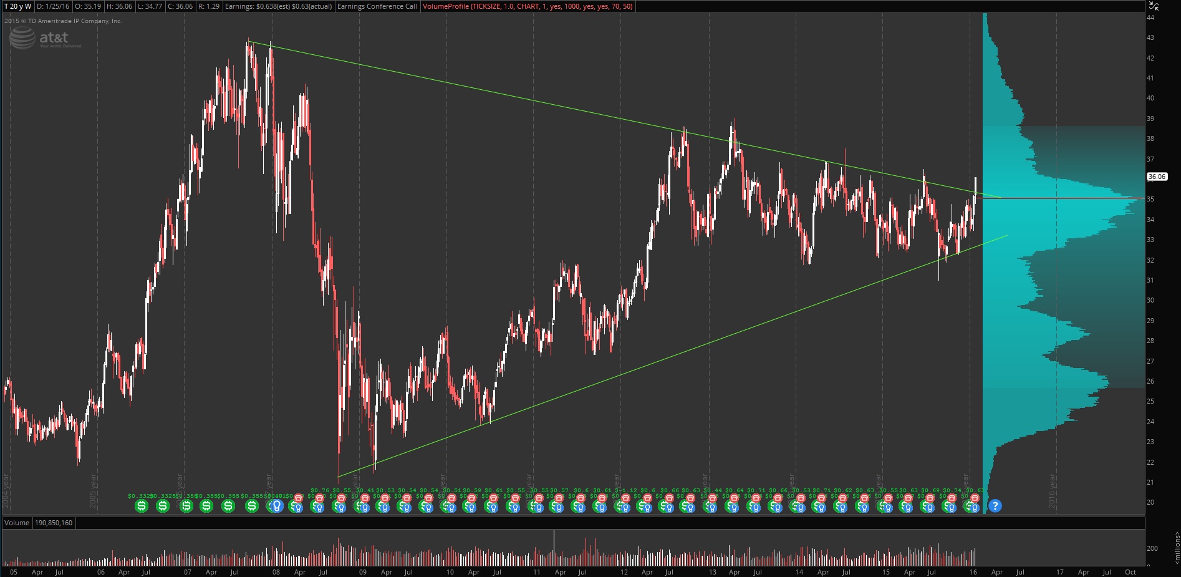Click the 30 label on price axis
This screenshot has width=1181, height=577.
(x=1150, y=300)
